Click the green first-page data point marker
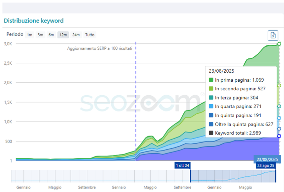 coord(279,44)
